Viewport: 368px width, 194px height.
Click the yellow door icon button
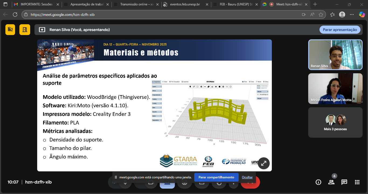(25, 30)
